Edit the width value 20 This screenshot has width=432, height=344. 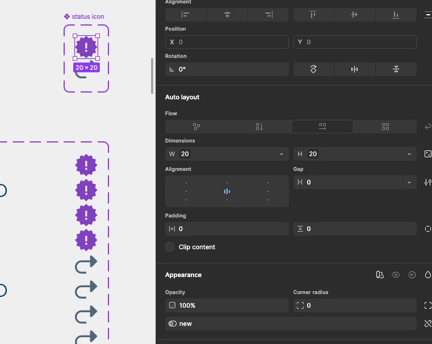click(x=185, y=154)
